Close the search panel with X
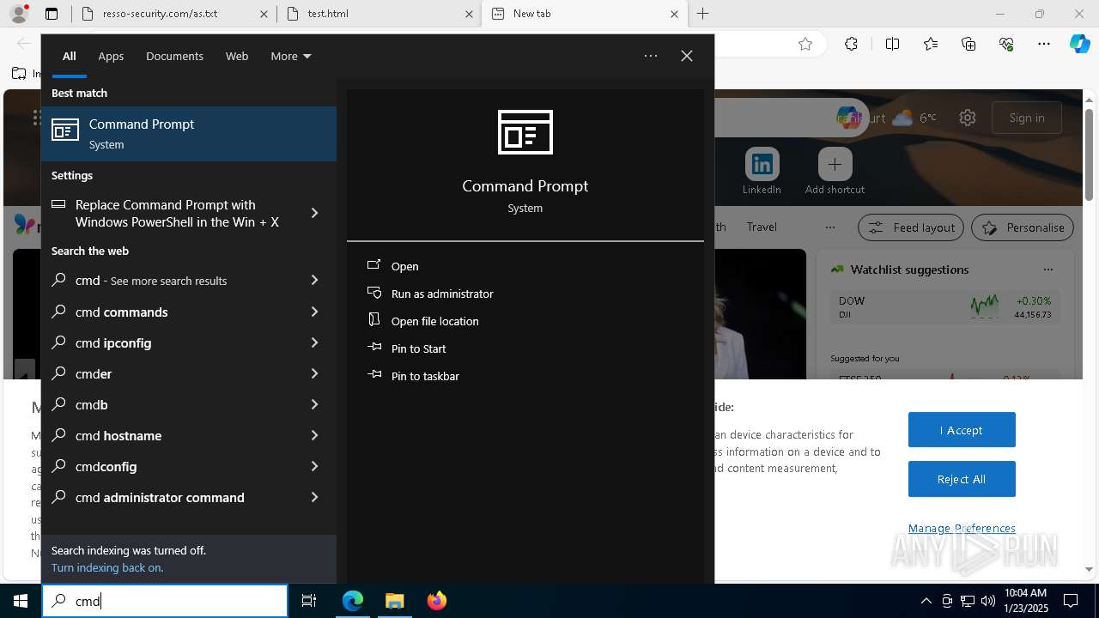 (687, 56)
